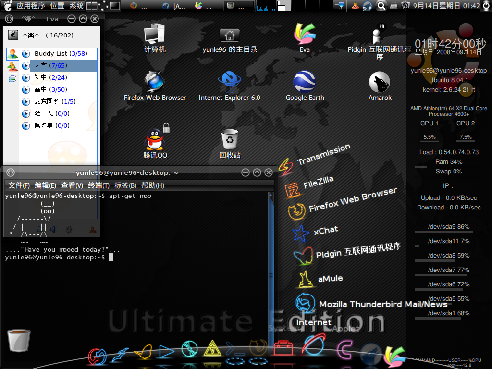Expand the 黑名单 buddy group

(x=26, y=126)
